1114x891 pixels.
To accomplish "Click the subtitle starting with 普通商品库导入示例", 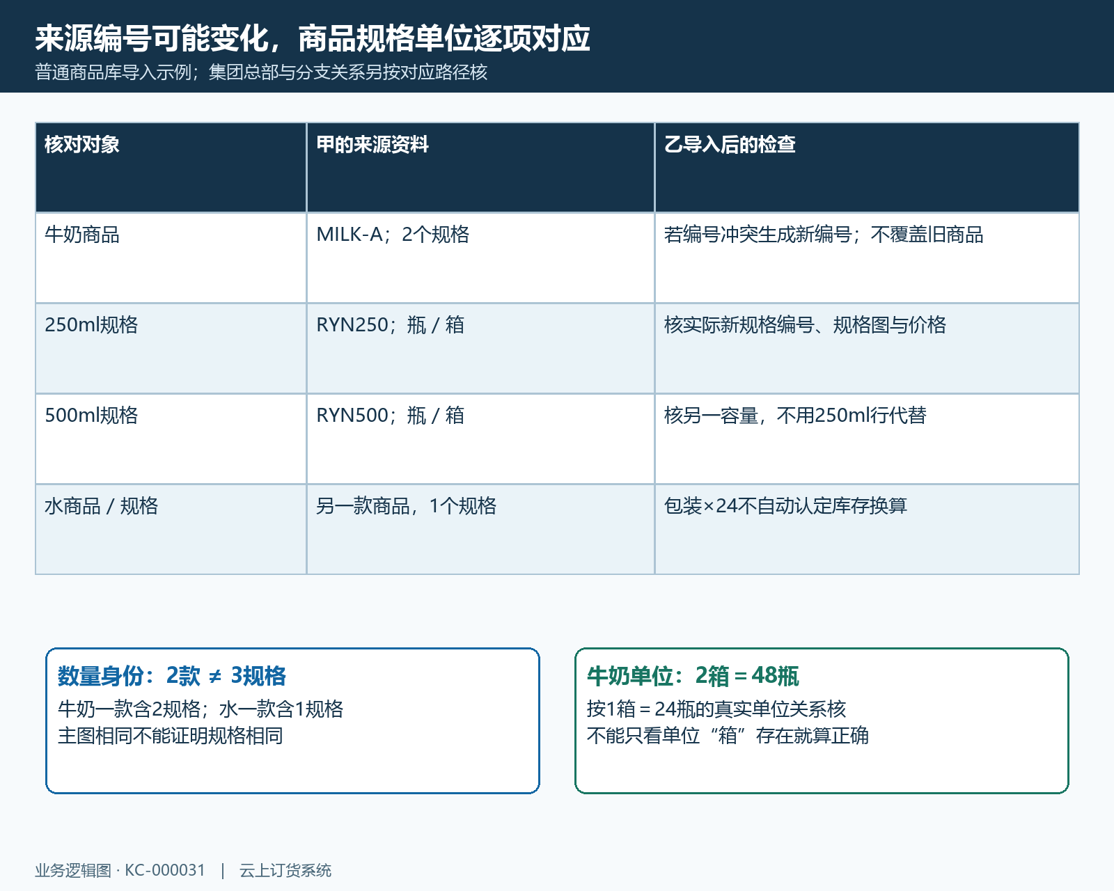I will 261,72.
